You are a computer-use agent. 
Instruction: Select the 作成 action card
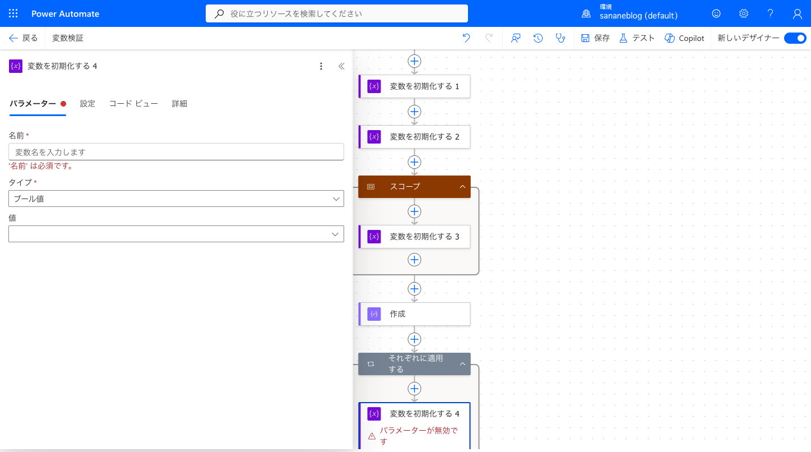pyautogui.click(x=414, y=314)
